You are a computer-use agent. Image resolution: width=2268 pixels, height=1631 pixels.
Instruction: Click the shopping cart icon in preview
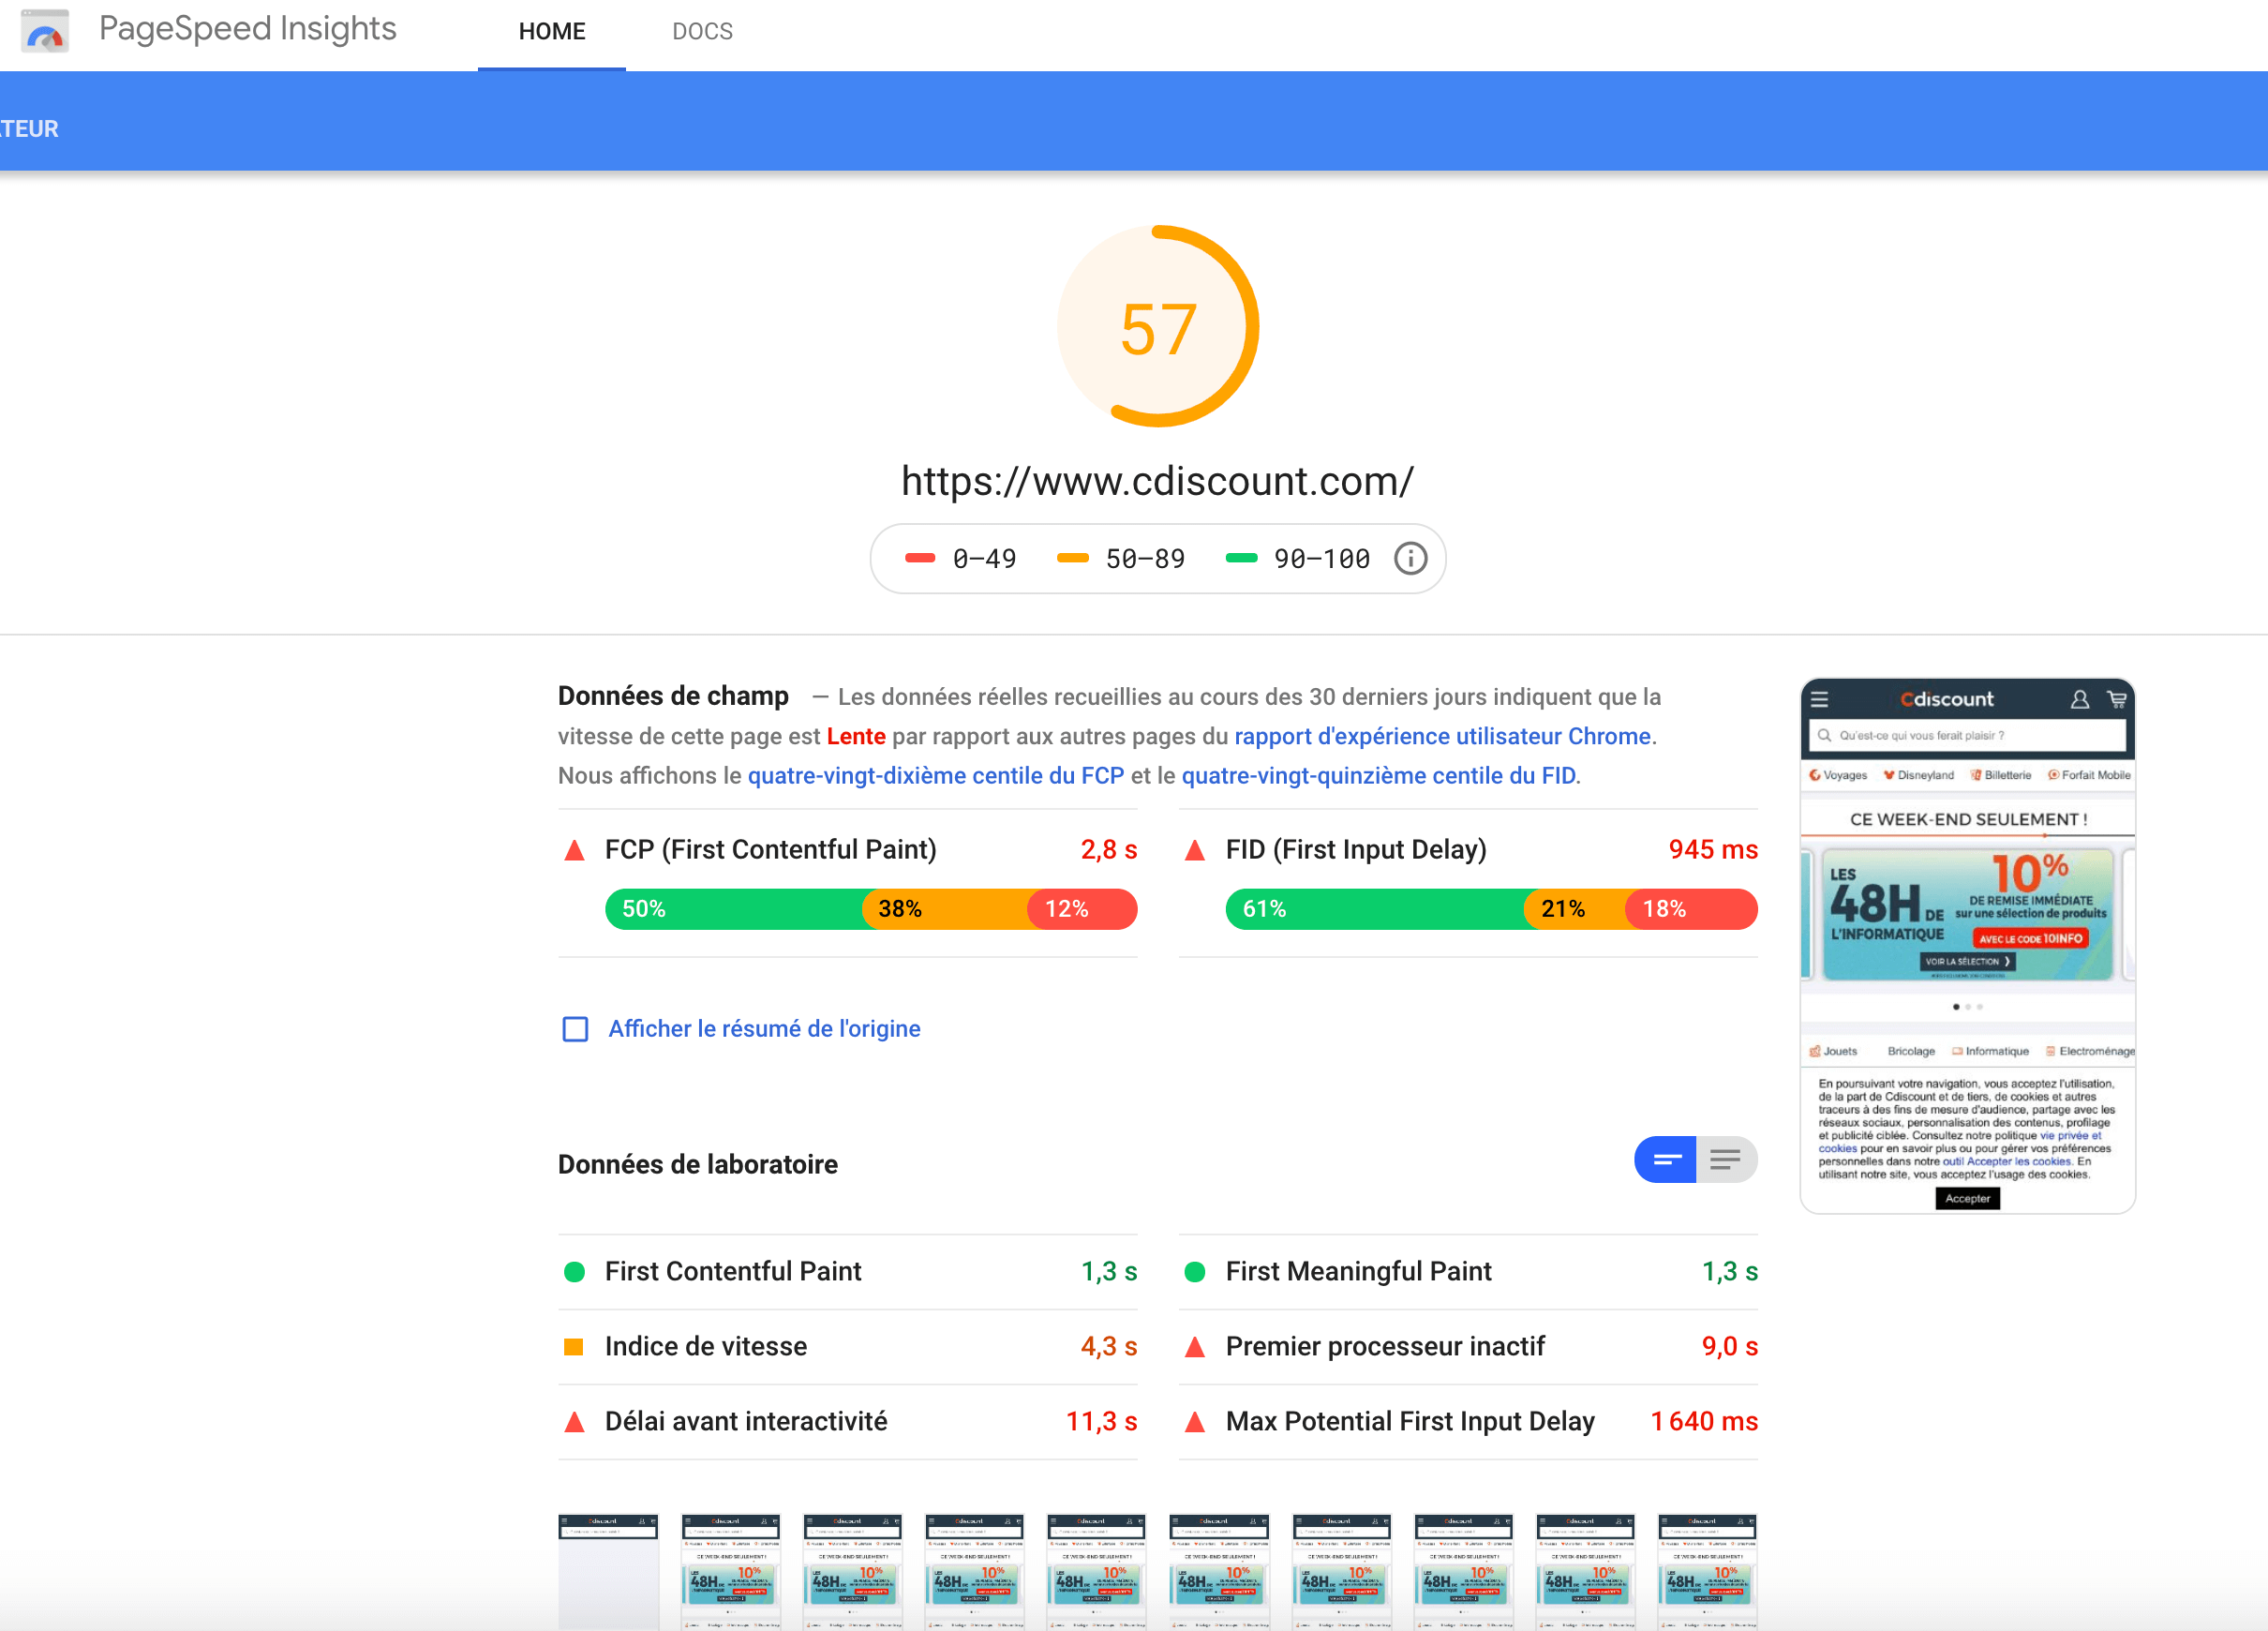(2116, 699)
